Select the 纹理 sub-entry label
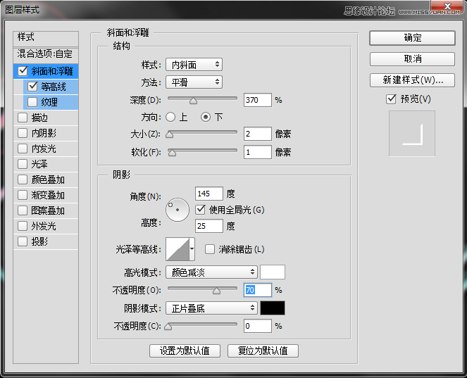467x378 pixels. [x=49, y=102]
